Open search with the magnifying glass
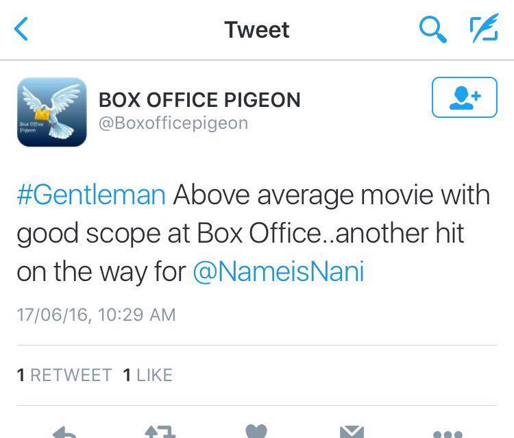Viewport: 514px width, 438px height. [x=432, y=29]
